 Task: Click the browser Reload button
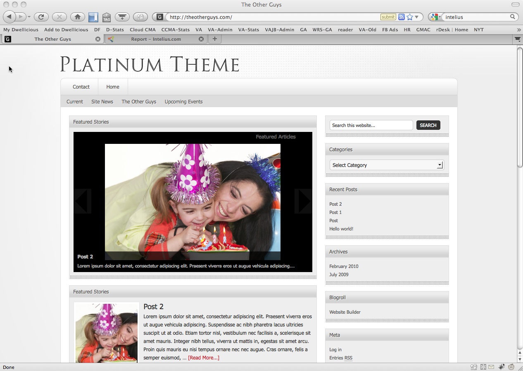[x=41, y=17]
